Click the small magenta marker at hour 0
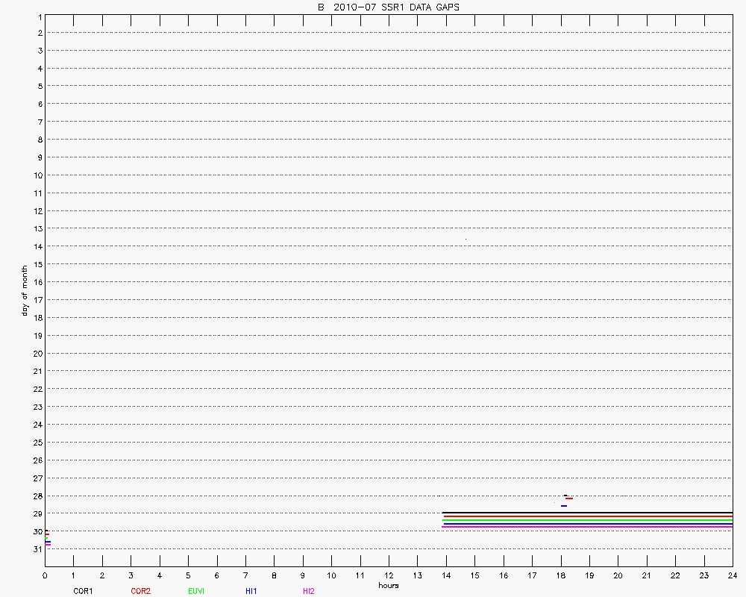The width and height of the screenshot is (746, 597). click(x=48, y=545)
